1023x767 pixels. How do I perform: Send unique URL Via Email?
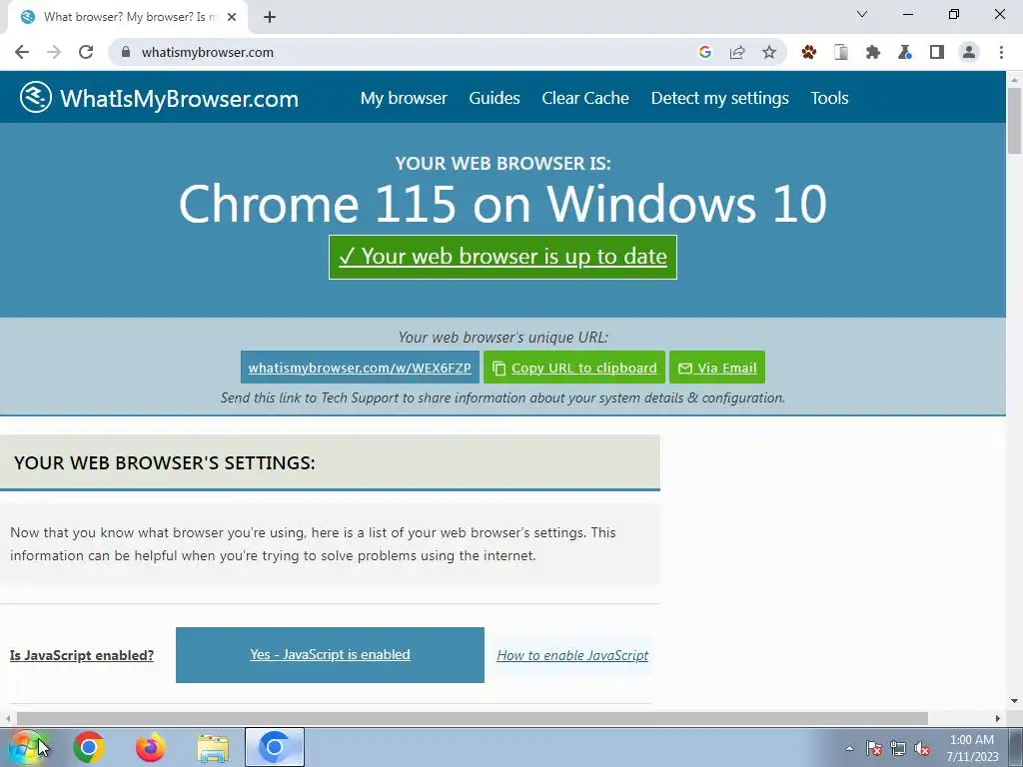717,368
